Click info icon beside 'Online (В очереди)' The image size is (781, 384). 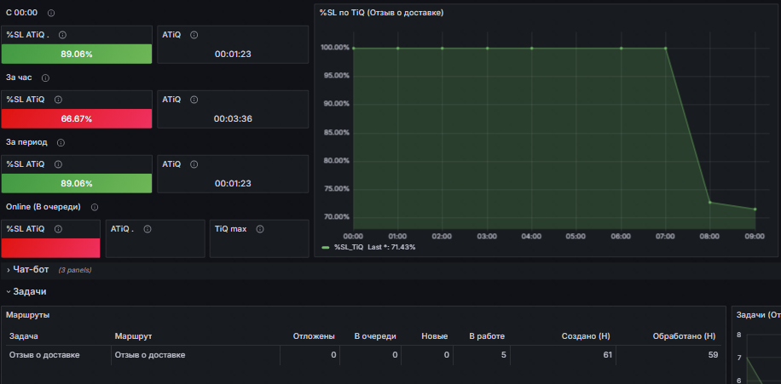(95, 207)
